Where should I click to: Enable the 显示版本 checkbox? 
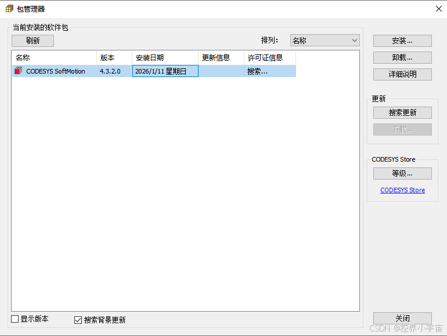15,319
